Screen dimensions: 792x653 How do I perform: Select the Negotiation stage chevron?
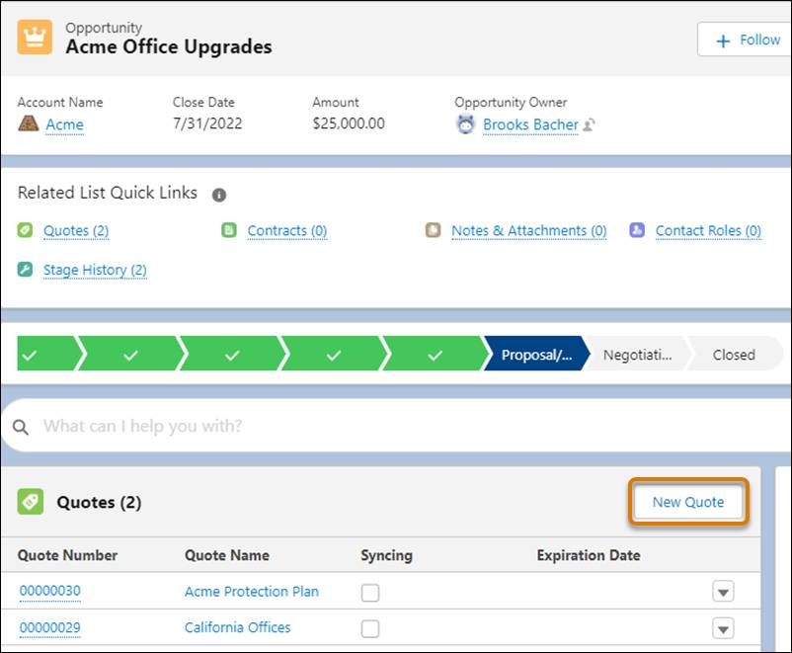pos(641,354)
